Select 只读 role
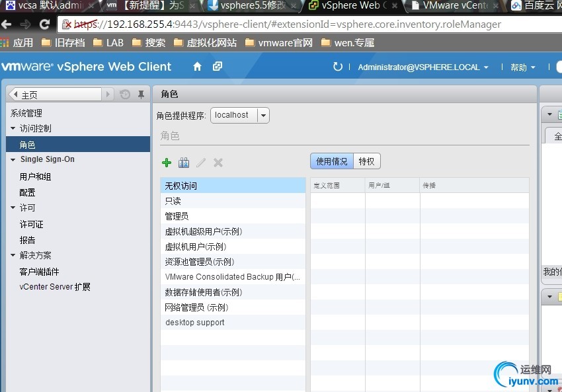The width and height of the screenshot is (562, 392). 233,201
